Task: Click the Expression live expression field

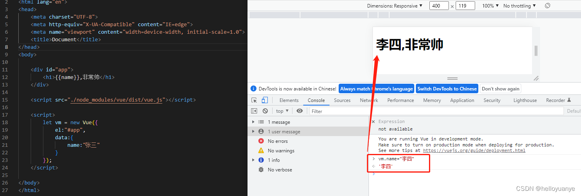Action: coord(392,121)
